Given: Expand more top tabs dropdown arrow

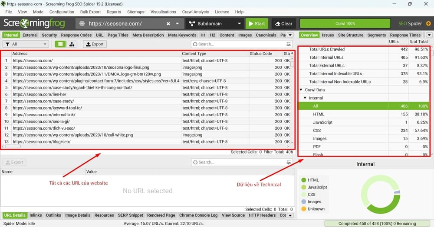Looking at the screenshot, I should click(290, 35).
